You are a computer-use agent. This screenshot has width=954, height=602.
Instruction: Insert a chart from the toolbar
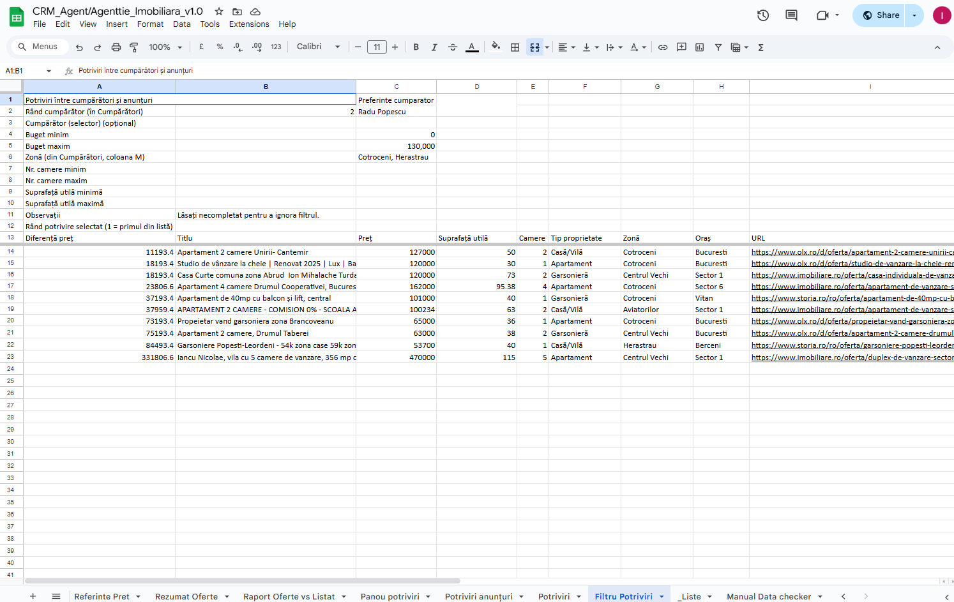pos(699,47)
